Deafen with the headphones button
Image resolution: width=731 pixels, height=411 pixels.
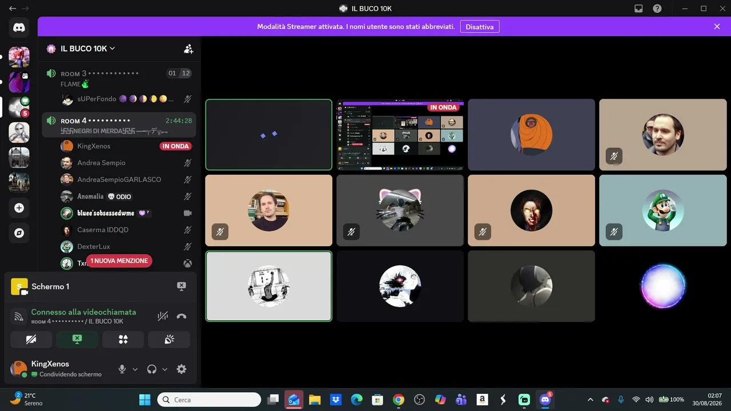(151, 369)
